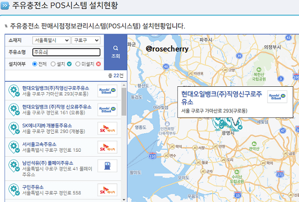Click JC 이산포 junction marker on map
Image resolution: width=299 pixels, height=202 pixels.
[x=191, y=73]
